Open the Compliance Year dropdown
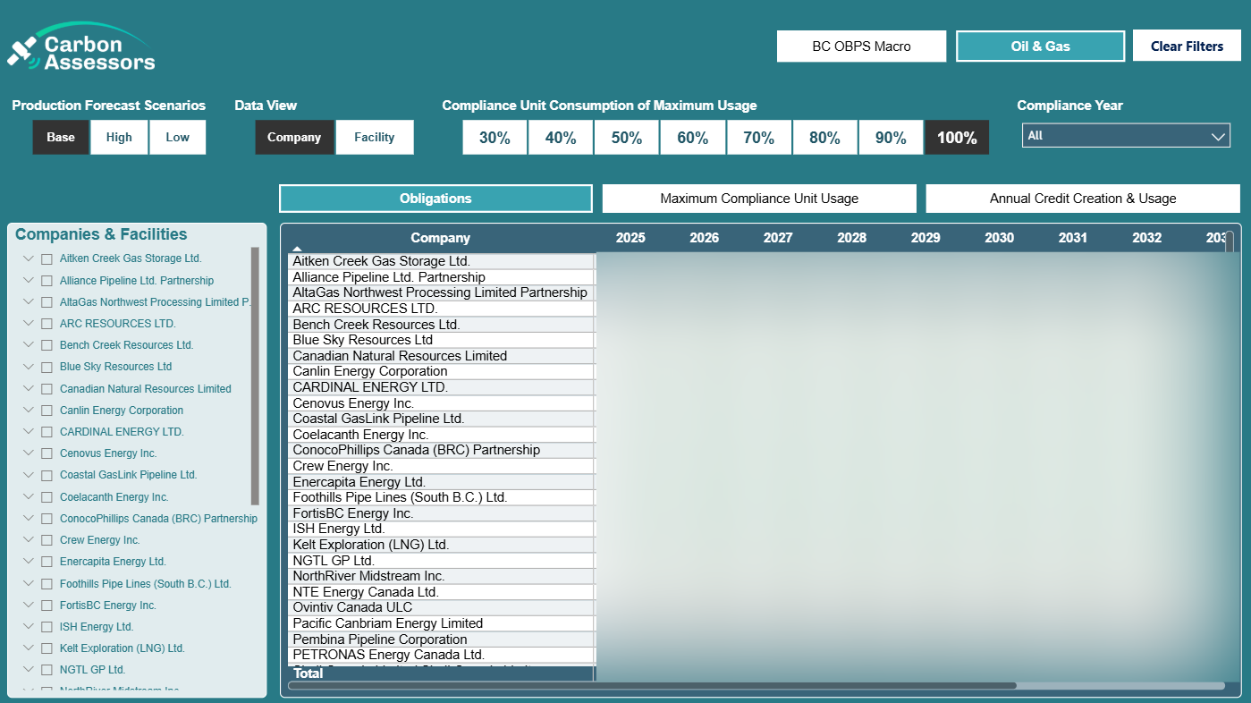Screen dimensions: 1251x703 1126,136
